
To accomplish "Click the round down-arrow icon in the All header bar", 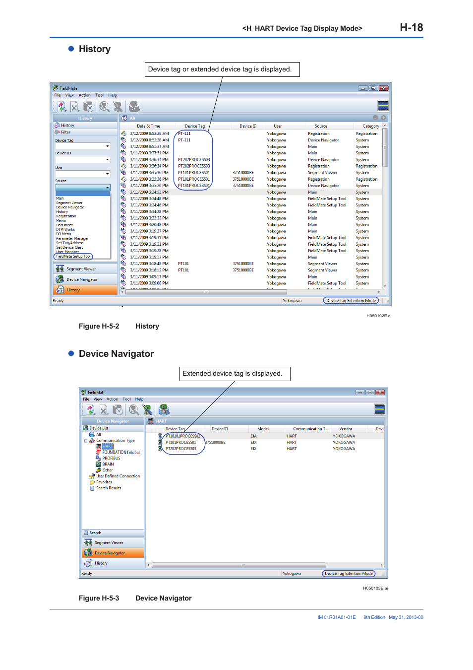I will 375,118.
